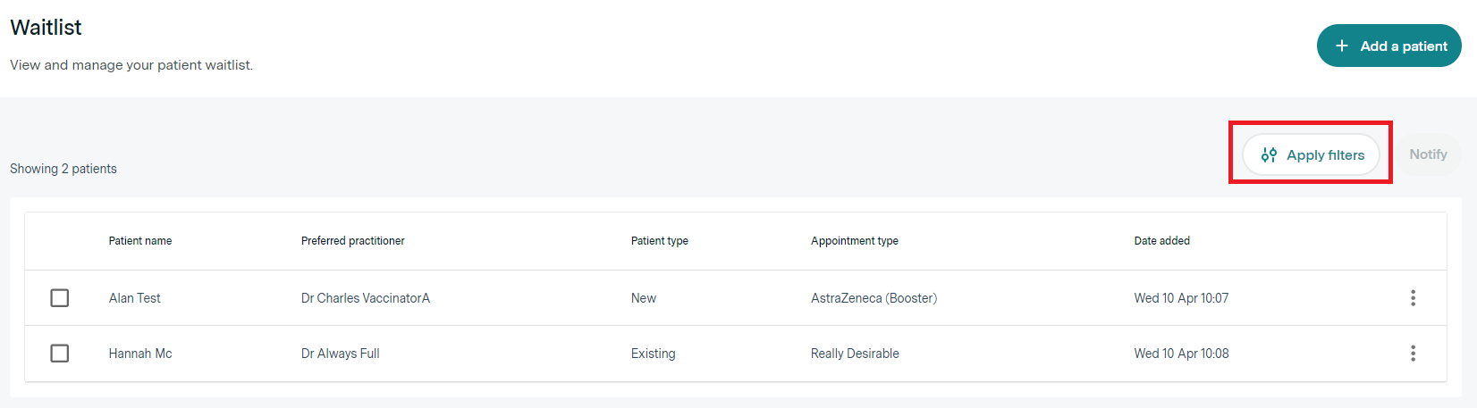Open the patient name Hannah Mc

coord(140,354)
